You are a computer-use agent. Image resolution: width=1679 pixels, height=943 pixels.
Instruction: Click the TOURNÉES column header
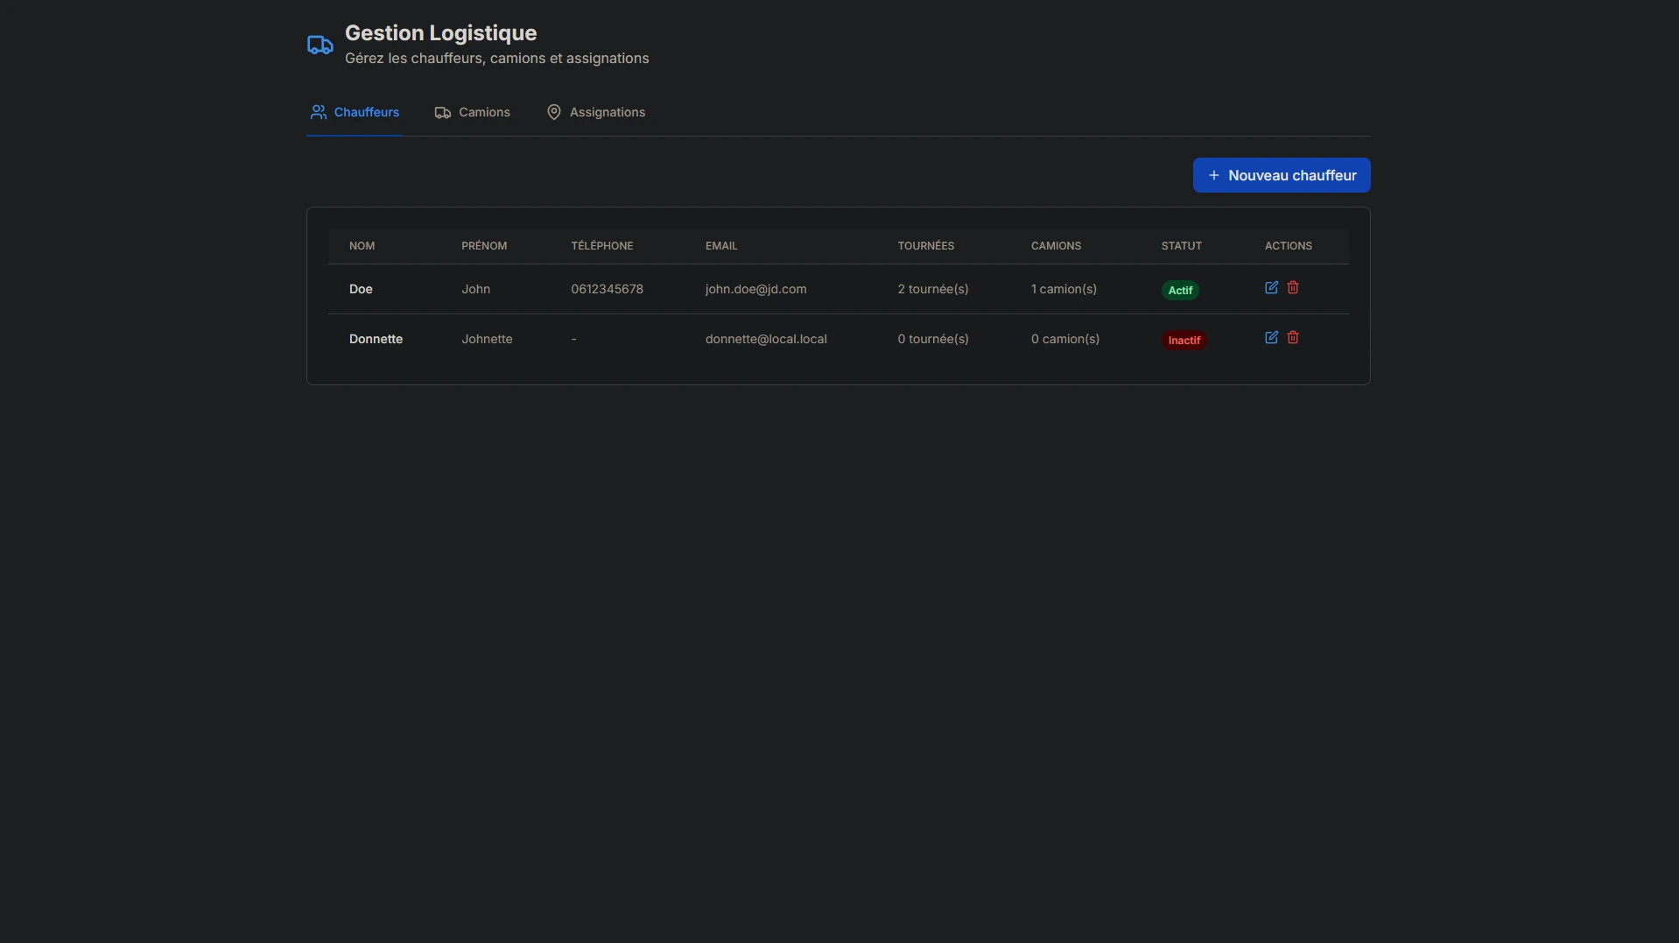[925, 246]
